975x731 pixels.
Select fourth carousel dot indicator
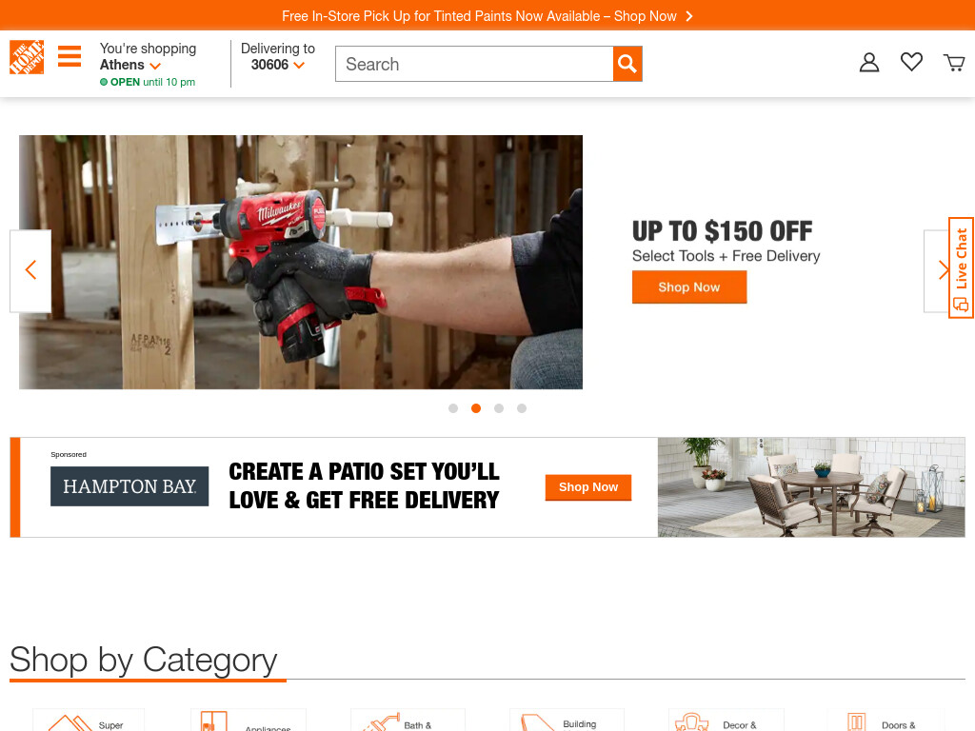(522, 408)
